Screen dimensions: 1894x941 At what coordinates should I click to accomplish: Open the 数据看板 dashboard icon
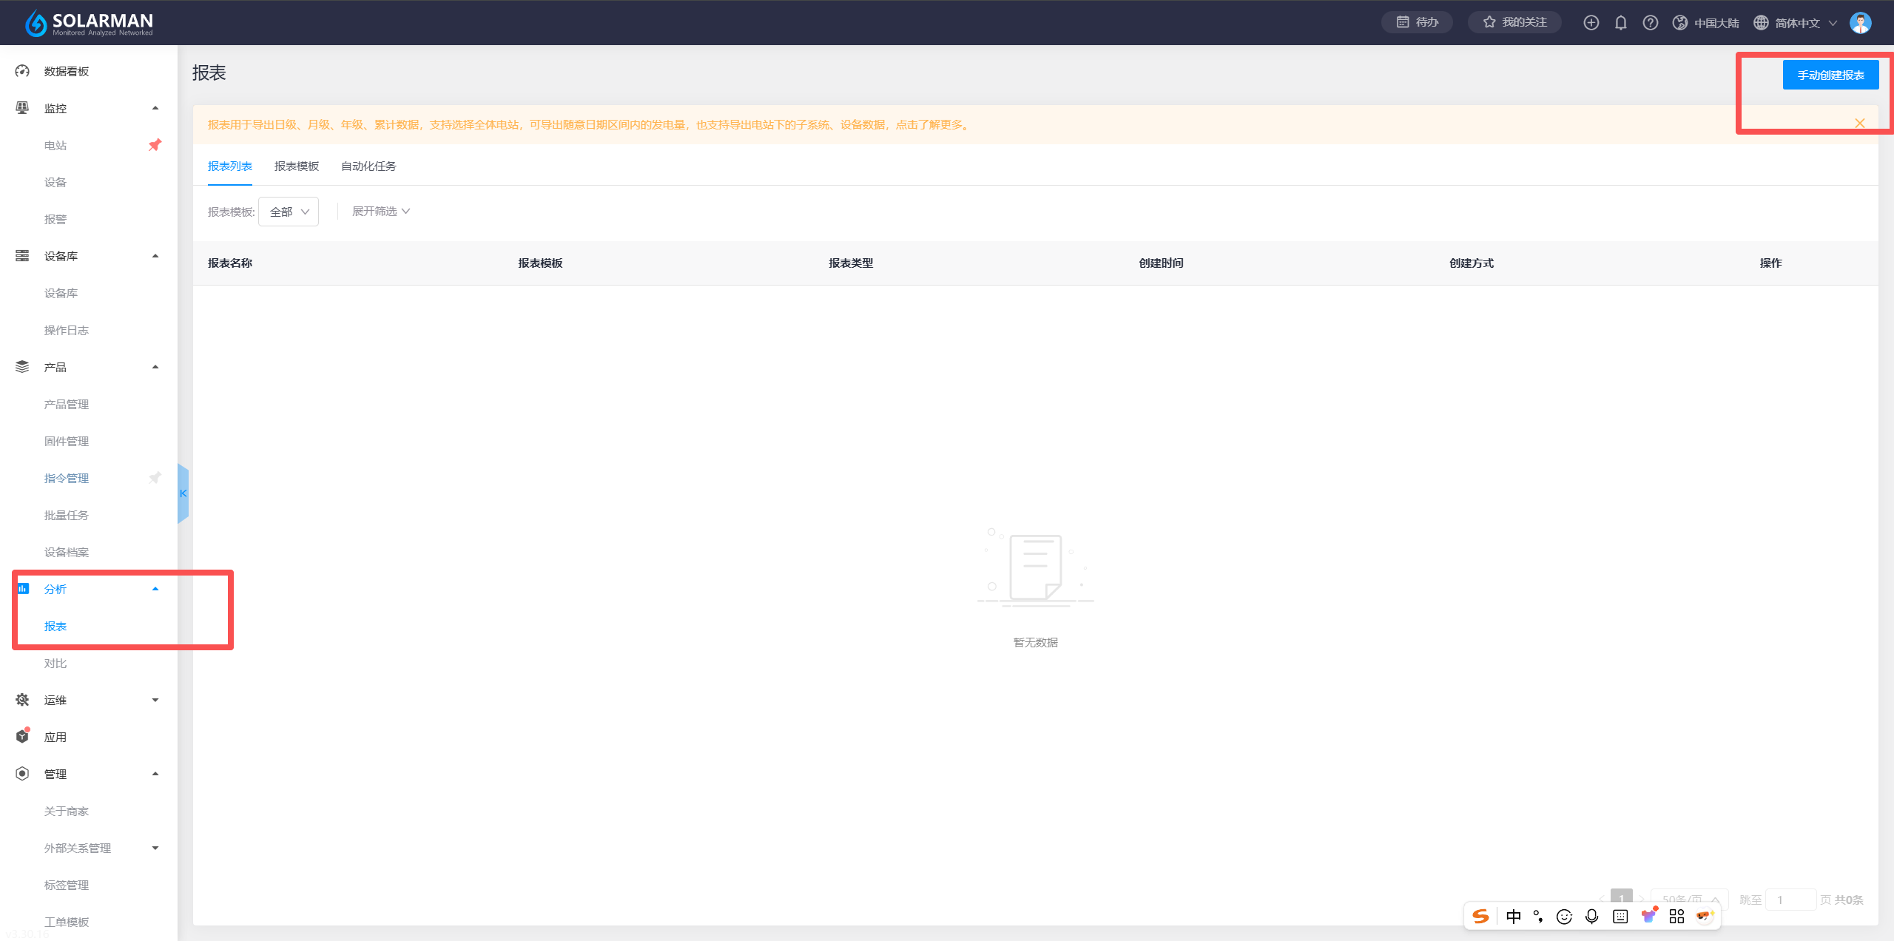pos(22,71)
